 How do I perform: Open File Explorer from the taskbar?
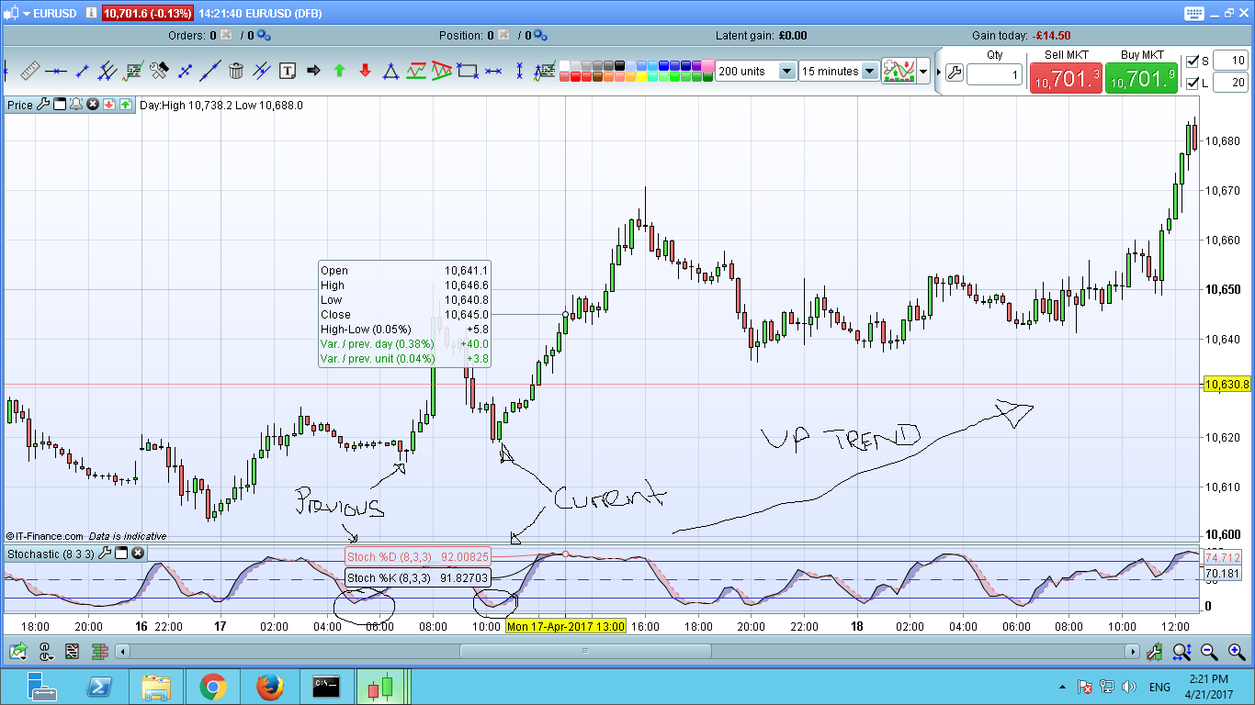click(x=156, y=686)
